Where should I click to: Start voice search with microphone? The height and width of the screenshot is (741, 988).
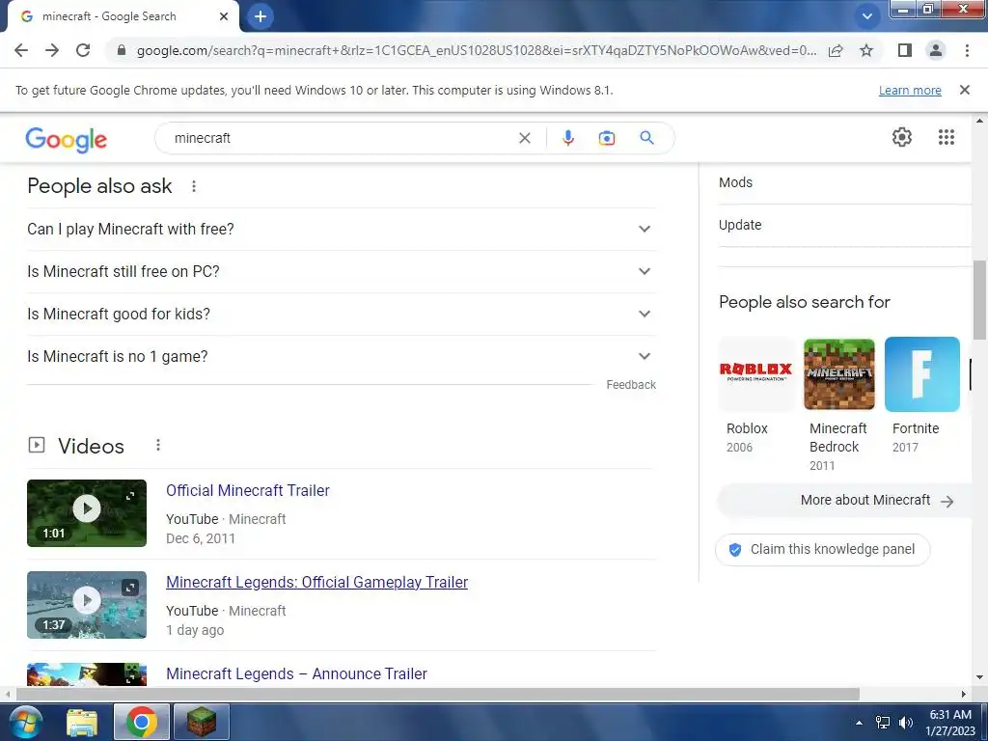567,138
